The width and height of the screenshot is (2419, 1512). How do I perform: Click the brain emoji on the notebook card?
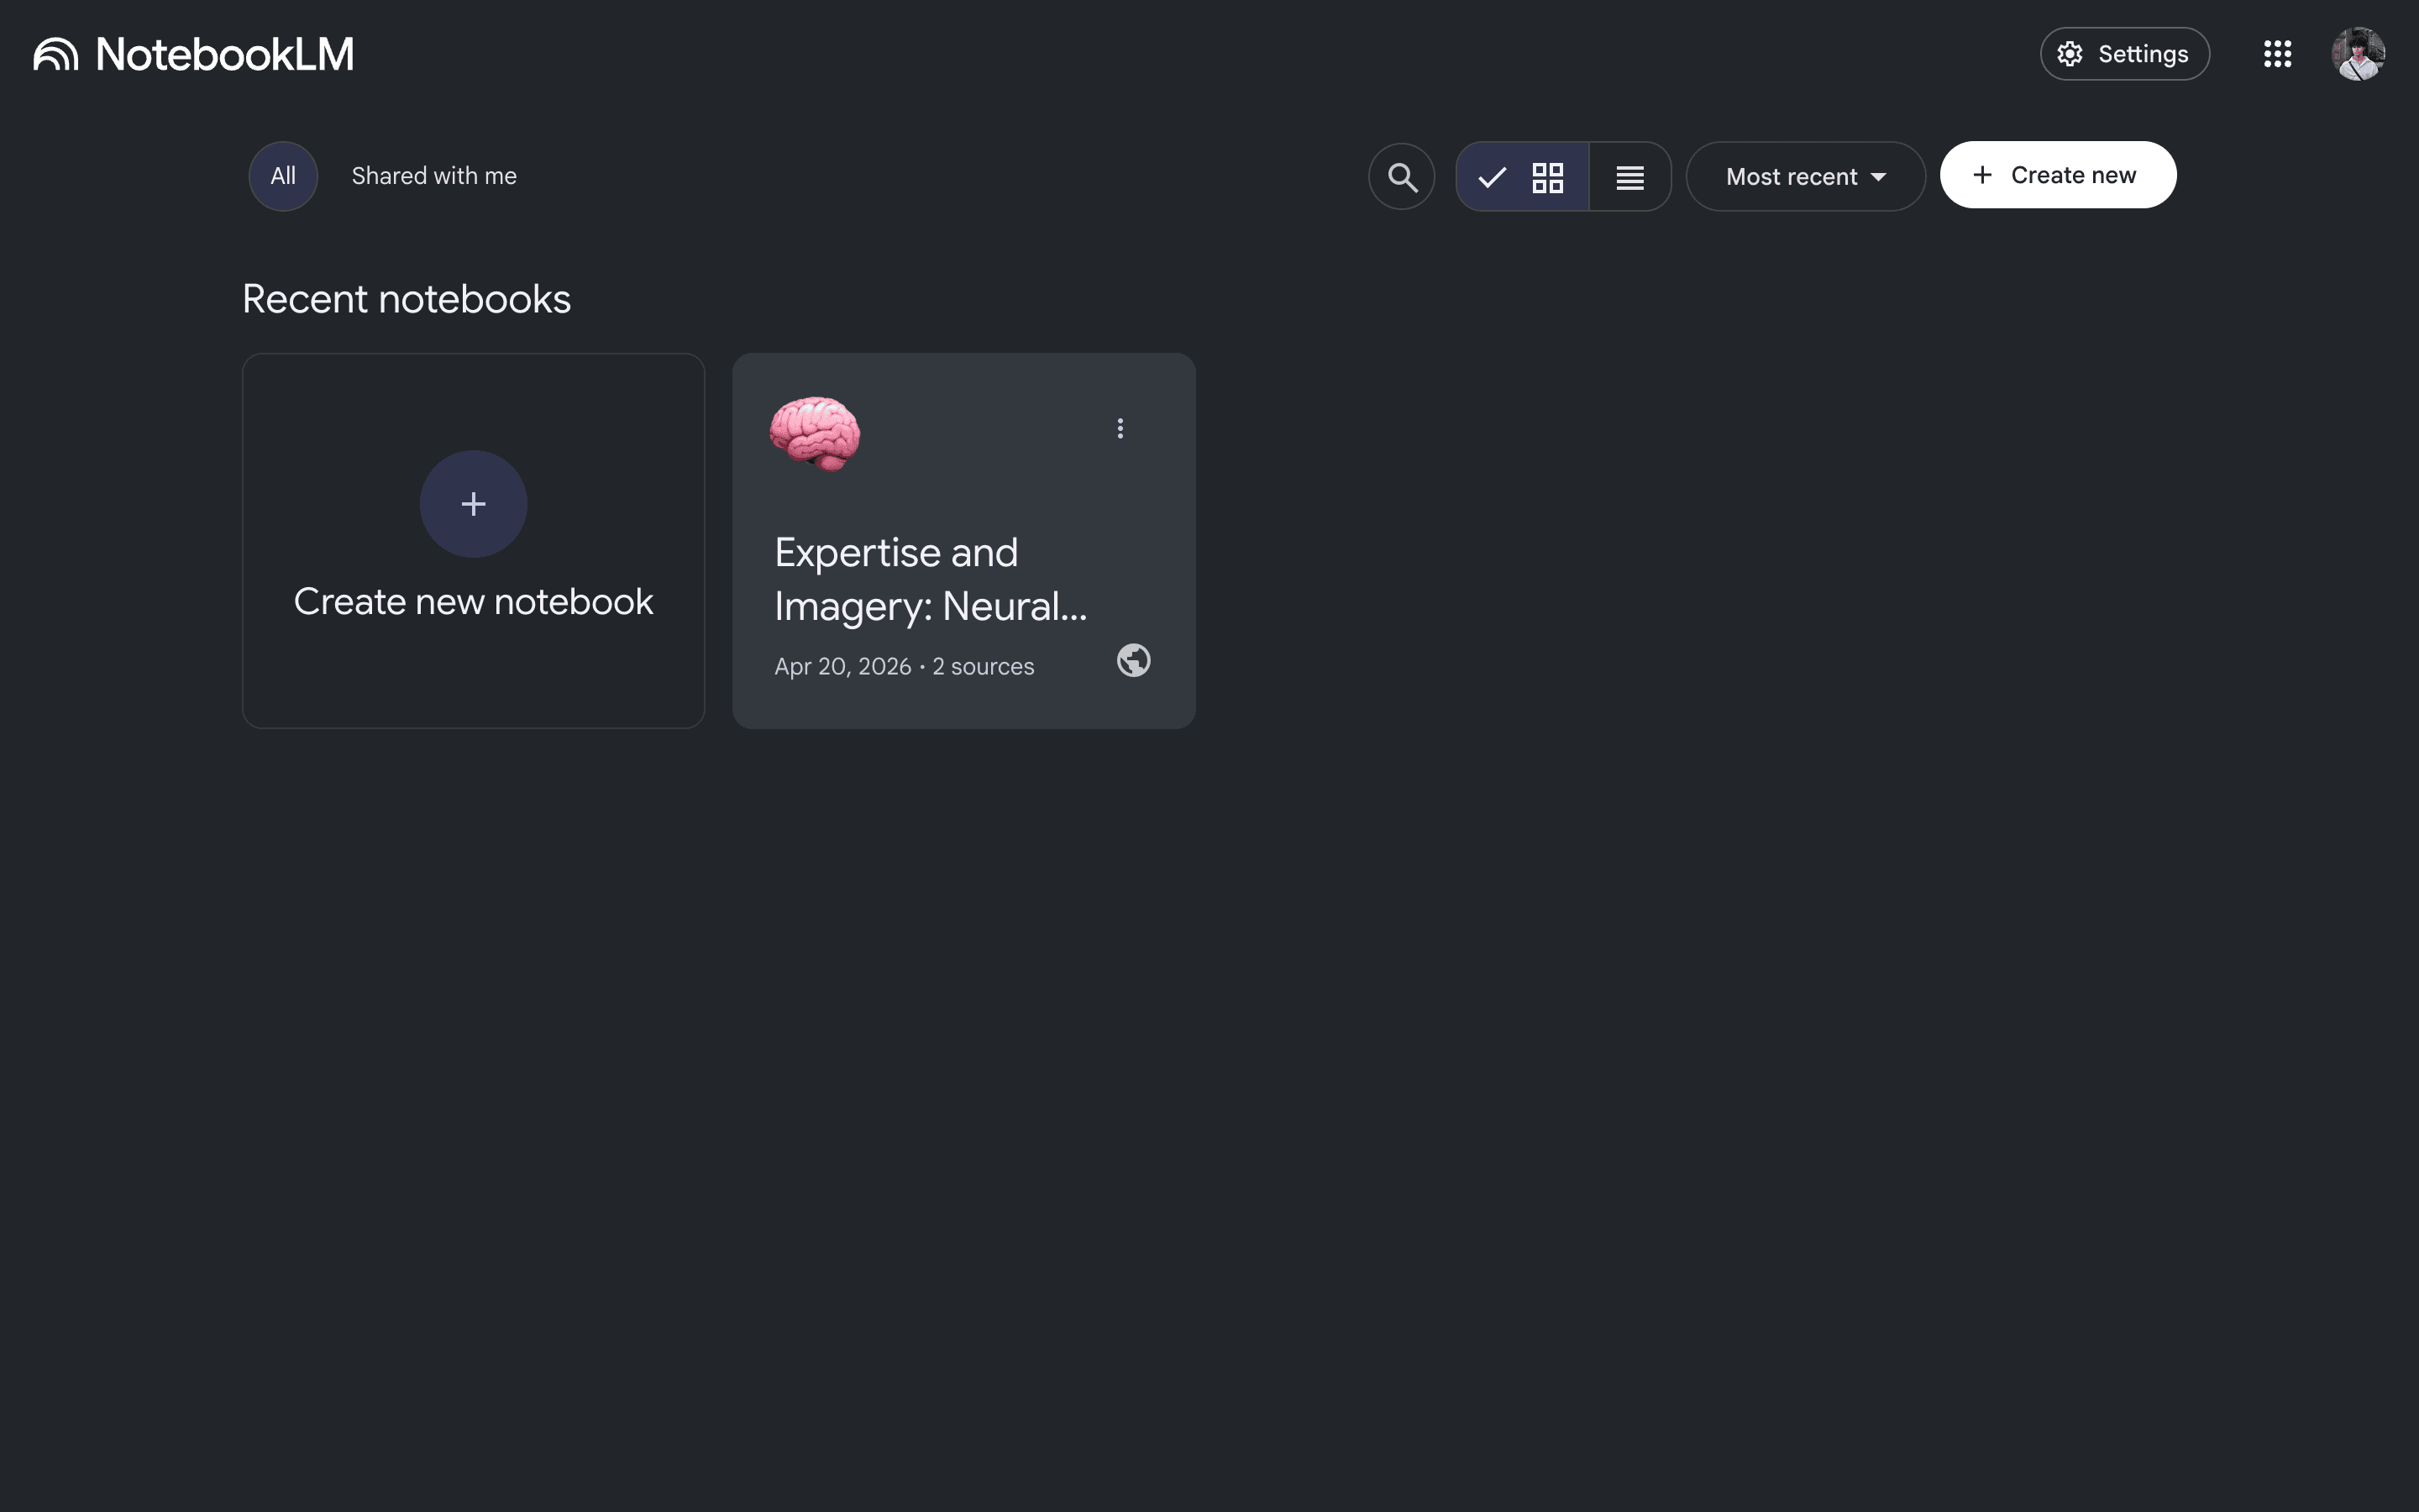pyautogui.click(x=815, y=432)
